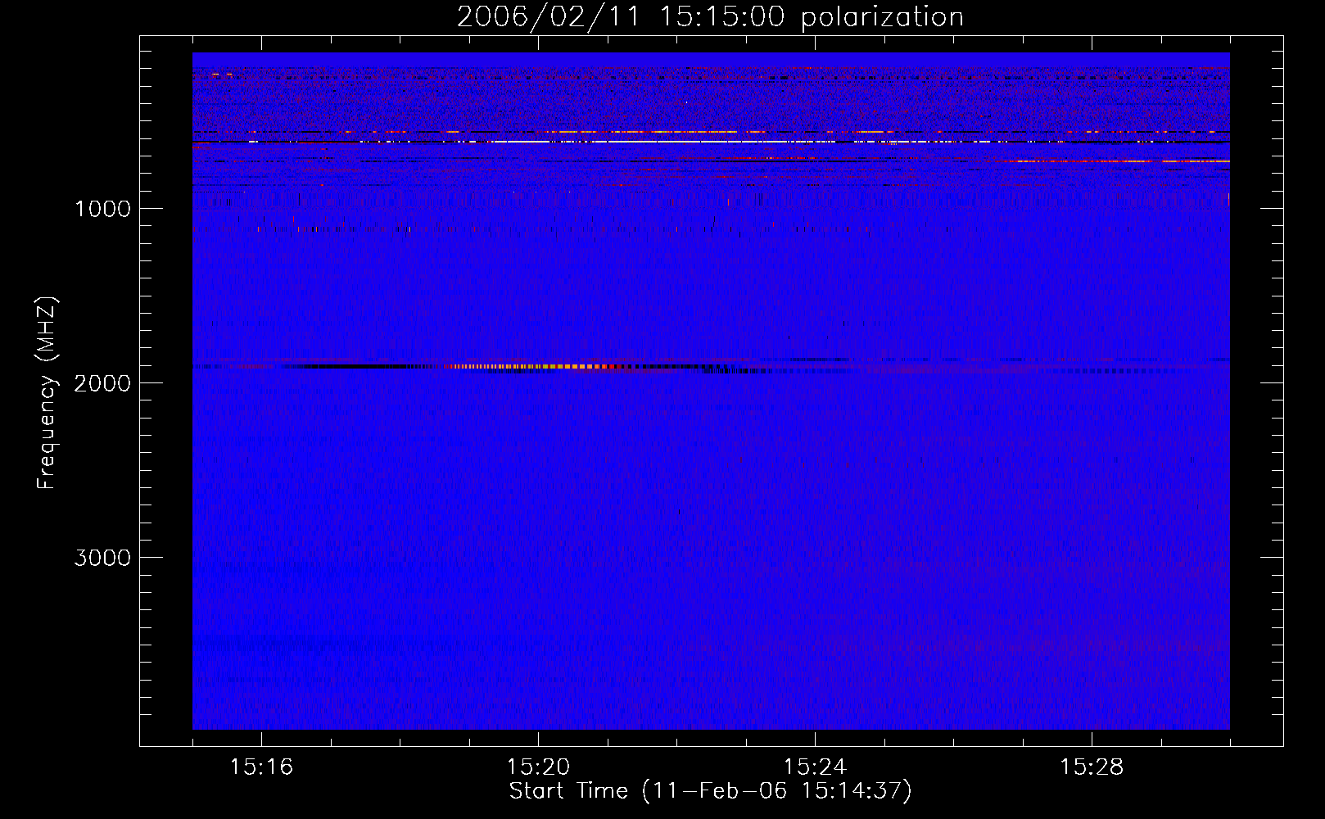The width and height of the screenshot is (1325, 819).
Task: Click the 2000 frequency axis label
Action: 102,383
